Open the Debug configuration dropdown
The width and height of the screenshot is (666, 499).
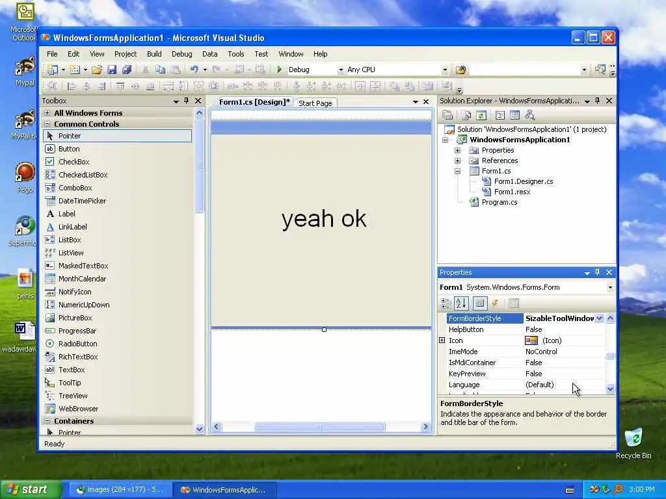click(x=340, y=70)
